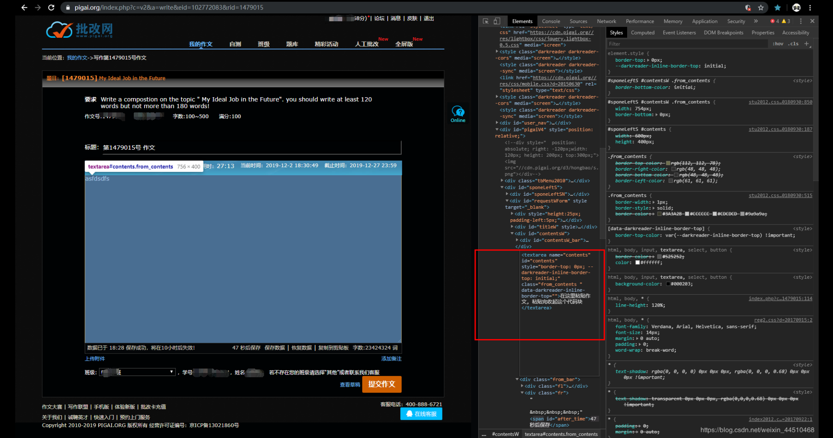Click the 标题 title input field
The image size is (833, 438).
coord(251,147)
